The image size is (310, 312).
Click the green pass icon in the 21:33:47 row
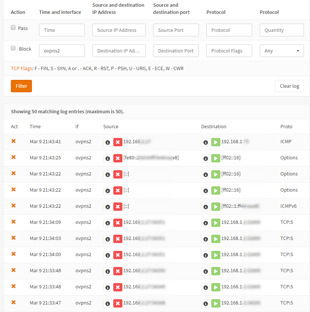216,303
